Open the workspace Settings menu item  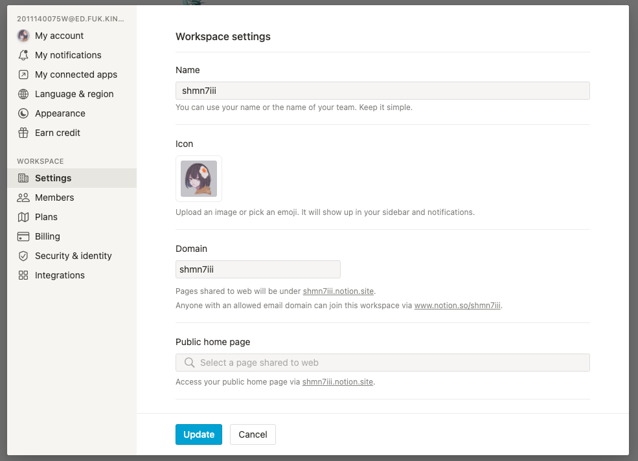[53, 178]
